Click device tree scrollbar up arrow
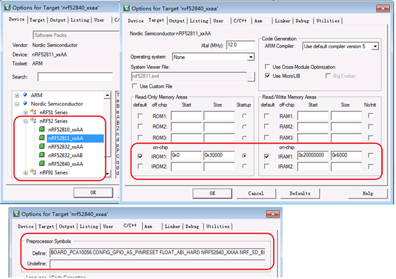This screenshot has width=396, height=279. [107, 95]
